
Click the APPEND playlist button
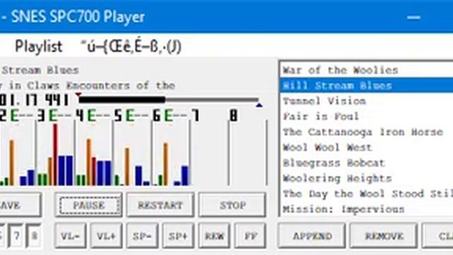pos(312,236)
